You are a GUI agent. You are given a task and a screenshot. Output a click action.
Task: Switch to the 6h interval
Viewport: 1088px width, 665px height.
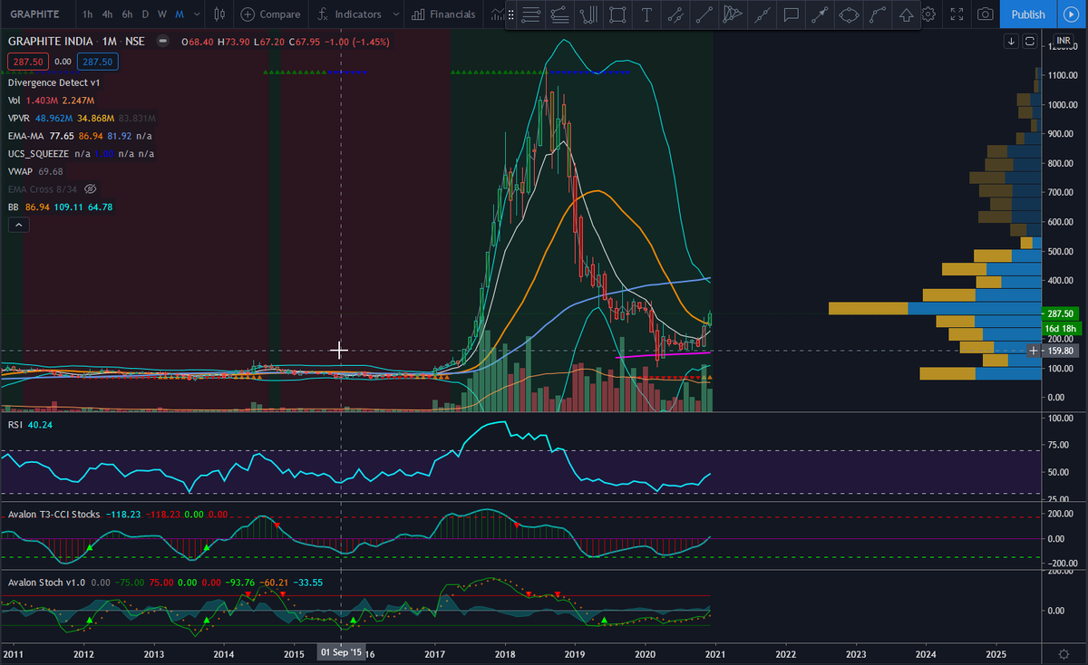[x=128, y=14]
